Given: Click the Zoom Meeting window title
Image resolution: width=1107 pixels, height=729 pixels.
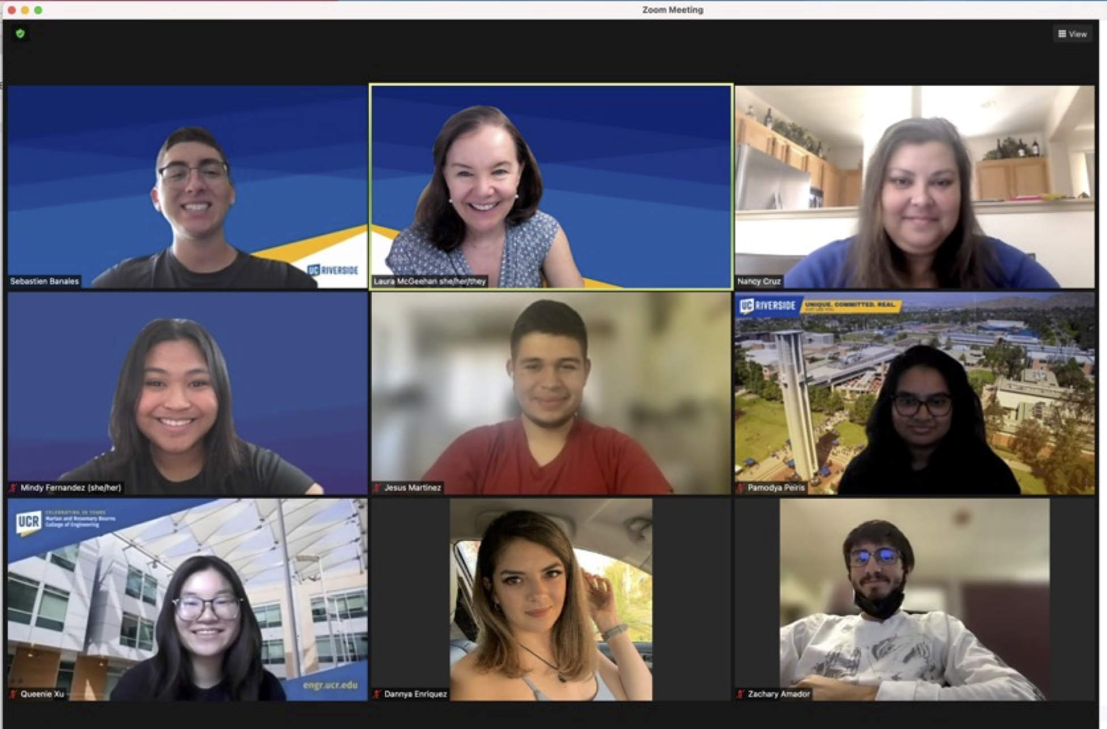Looking at the screenshot, I should click(673, 10).
